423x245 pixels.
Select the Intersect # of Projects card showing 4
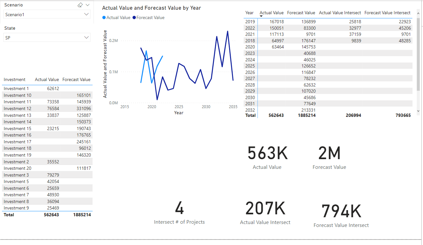[179, 213]
